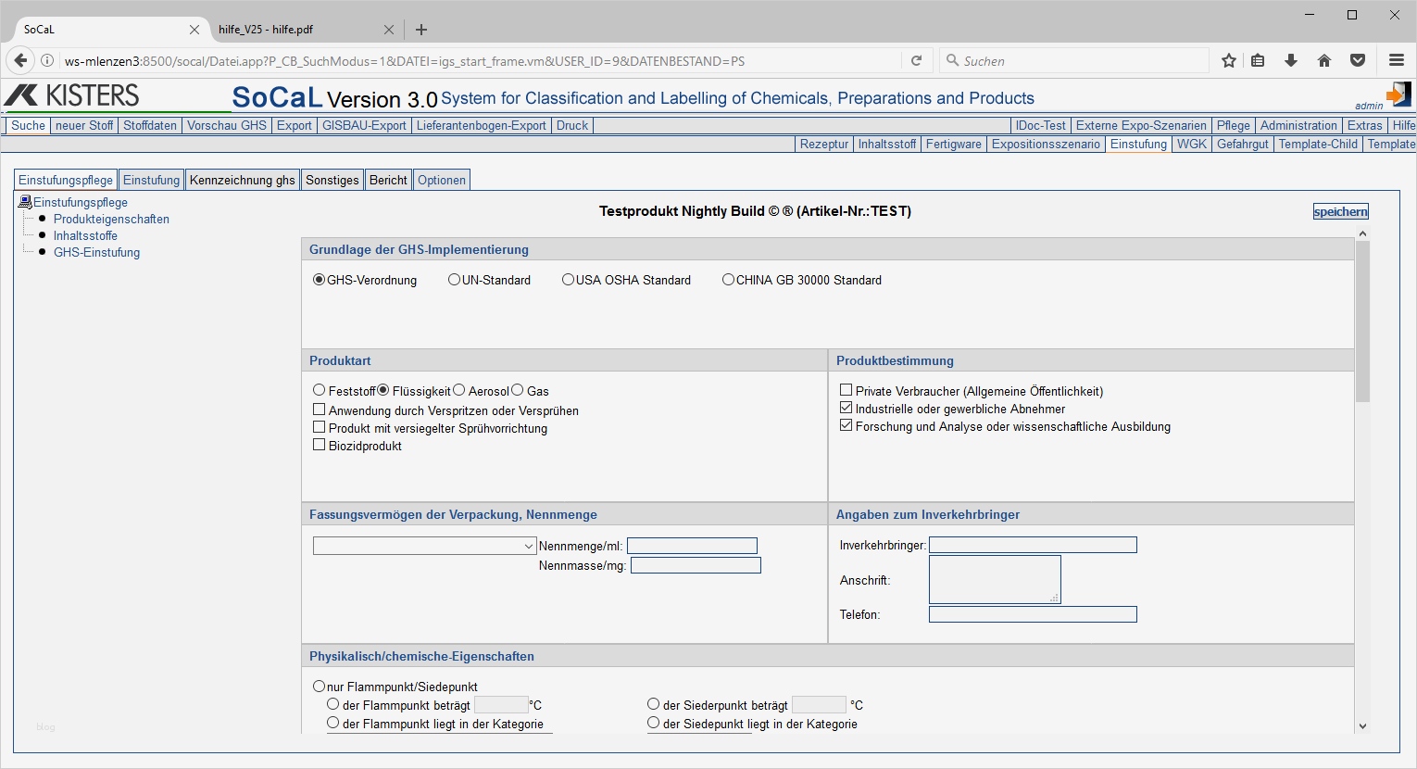Click the browser back arrow button
The image size is (1417, 769).
click(x=20, y=60)
